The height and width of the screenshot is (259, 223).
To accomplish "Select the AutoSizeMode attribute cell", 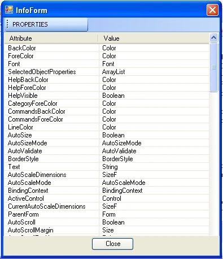I will click(52, 143).
